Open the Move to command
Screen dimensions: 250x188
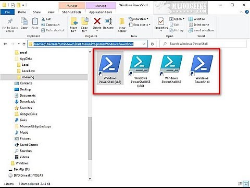coord(73,25)
